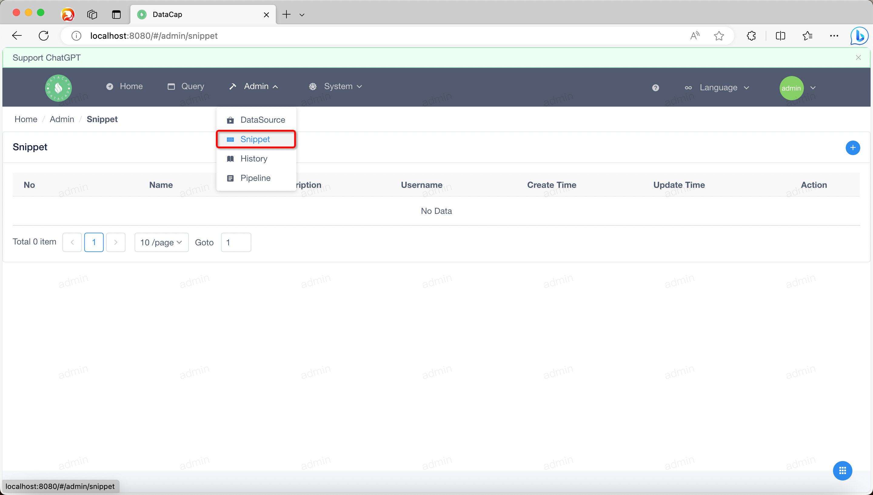
Task: Focus the Goto page input field
Action: [x=236, y=242]
